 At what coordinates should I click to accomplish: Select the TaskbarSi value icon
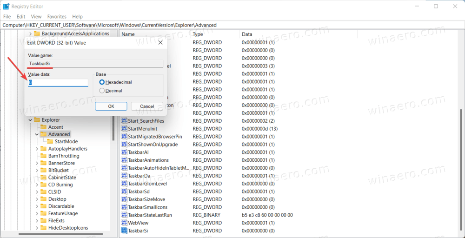tap(124, 231)
